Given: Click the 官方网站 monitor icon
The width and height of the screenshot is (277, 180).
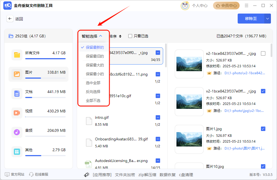Looking at the screenshot, I should point(7,174).
